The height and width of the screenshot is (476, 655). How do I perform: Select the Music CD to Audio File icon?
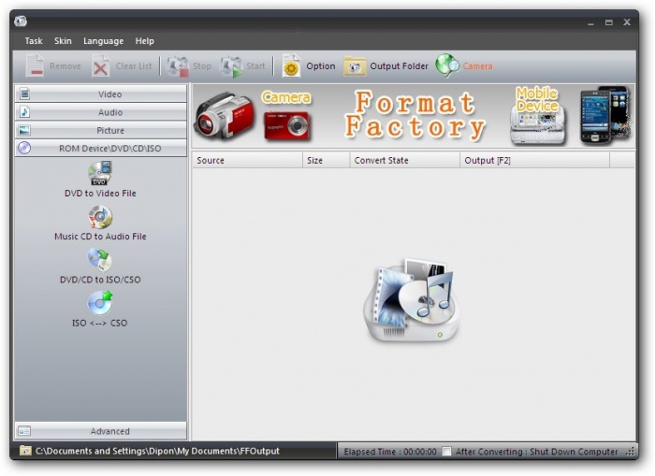click(100, 217)
